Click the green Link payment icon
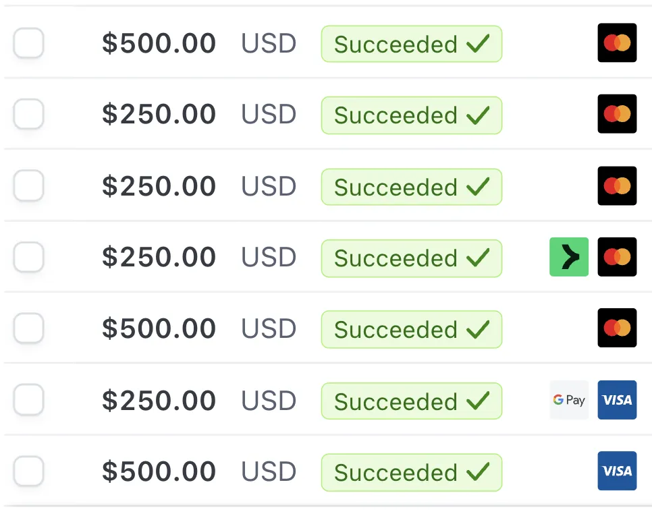The width and height of the screenshot is (652, 522). pos(568,257)
